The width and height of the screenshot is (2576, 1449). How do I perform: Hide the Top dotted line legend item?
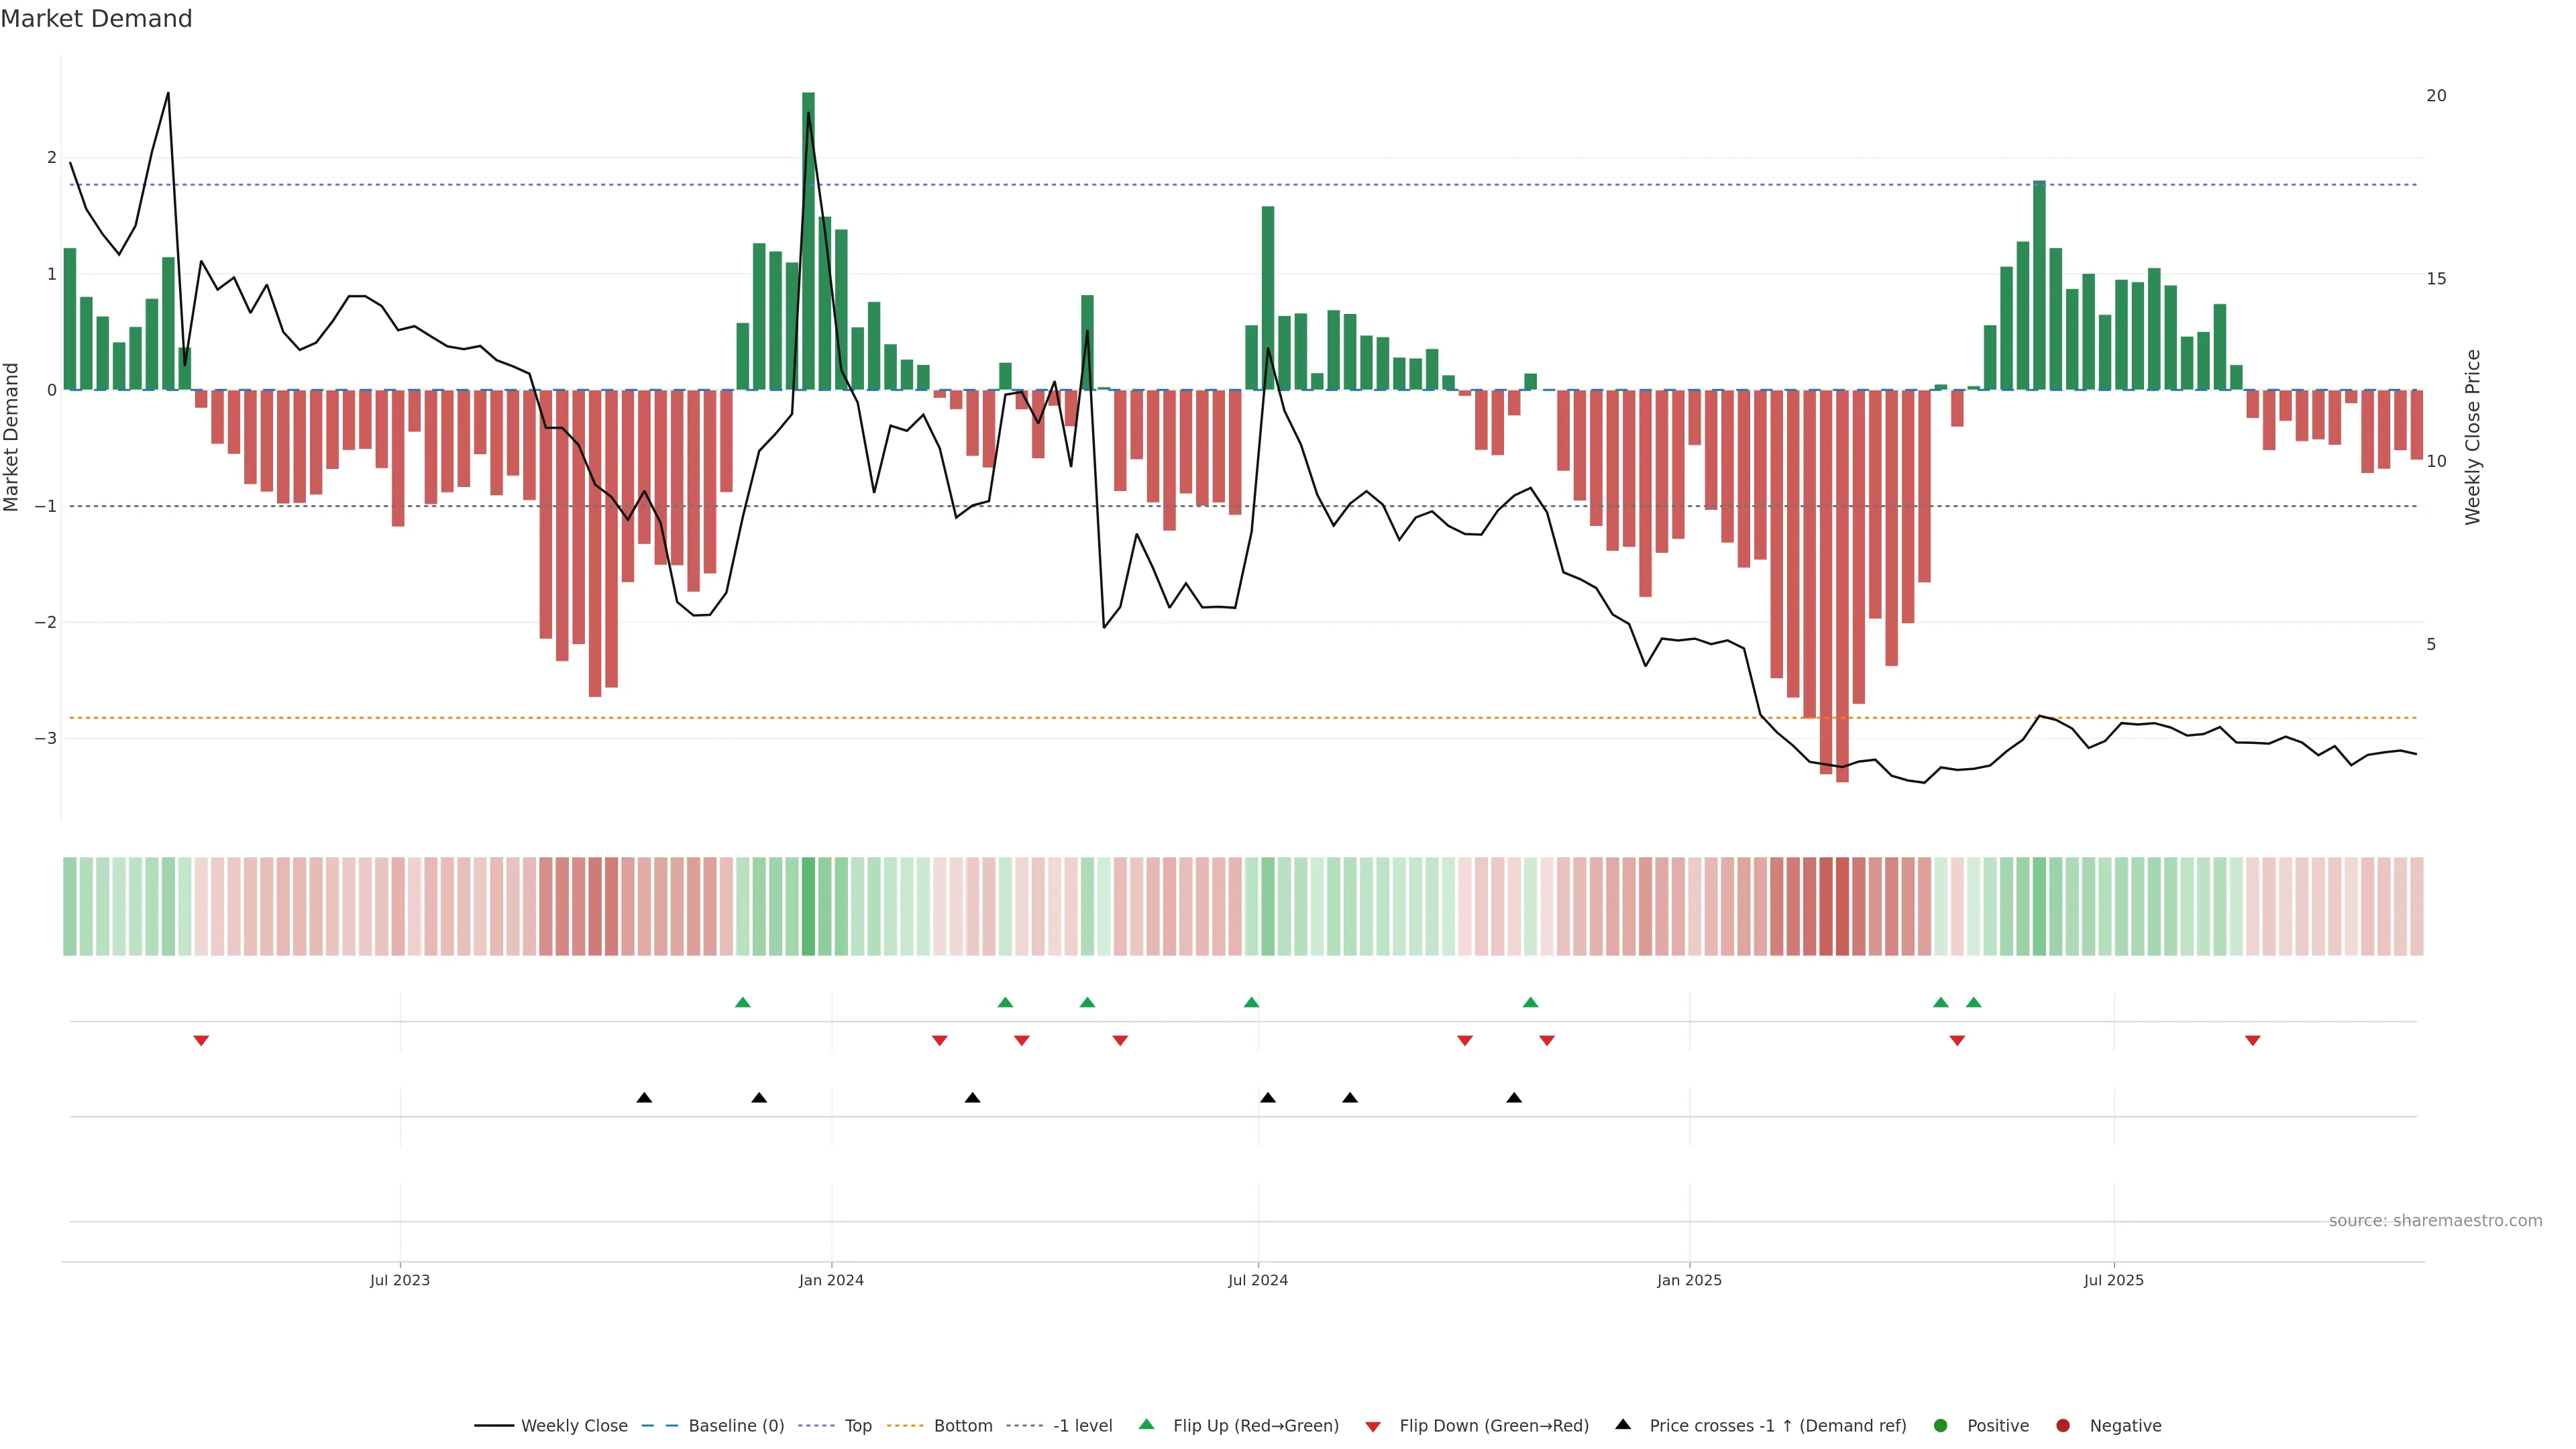pos(857,1426)
